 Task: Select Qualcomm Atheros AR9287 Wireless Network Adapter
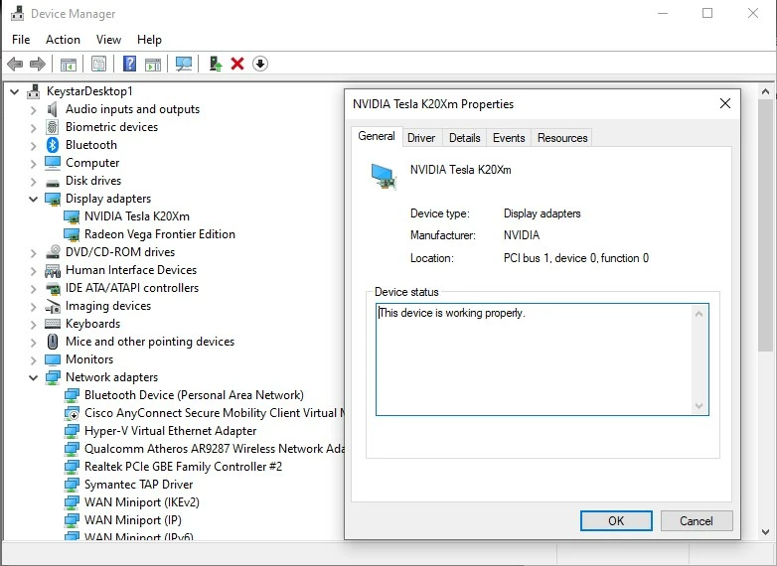pos(214,449)
